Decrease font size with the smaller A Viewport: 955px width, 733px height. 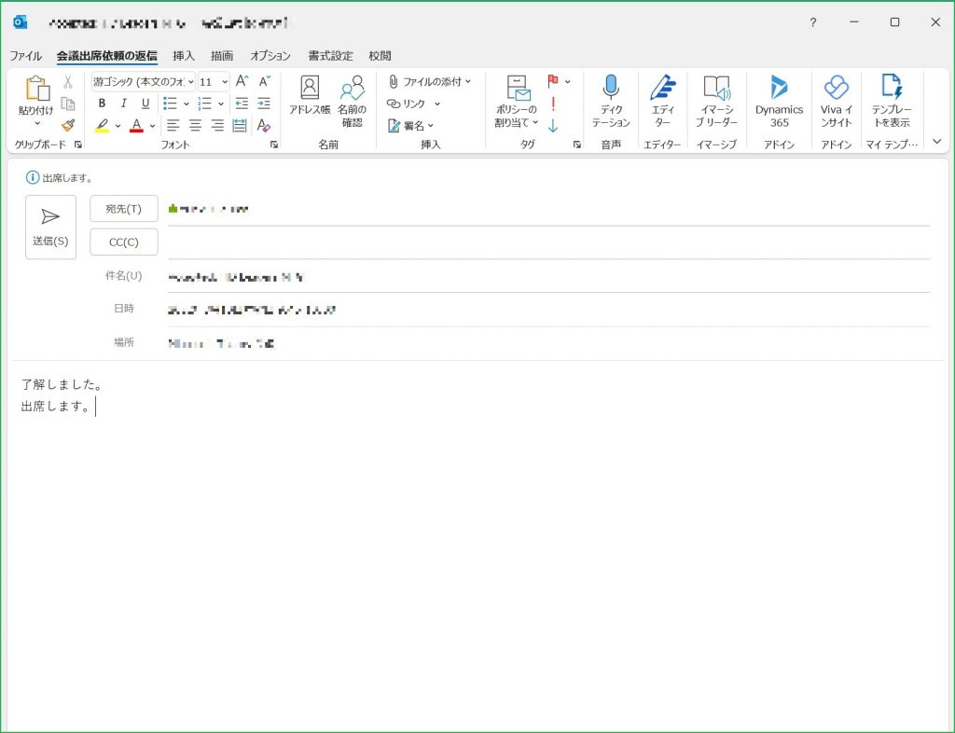click(264, 81)
